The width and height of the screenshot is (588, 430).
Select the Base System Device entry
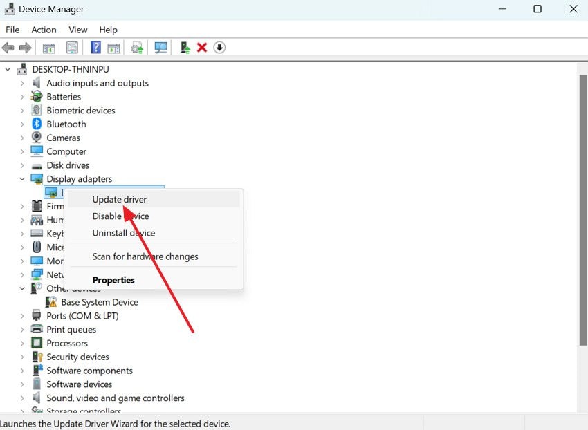tap(100, 302)
